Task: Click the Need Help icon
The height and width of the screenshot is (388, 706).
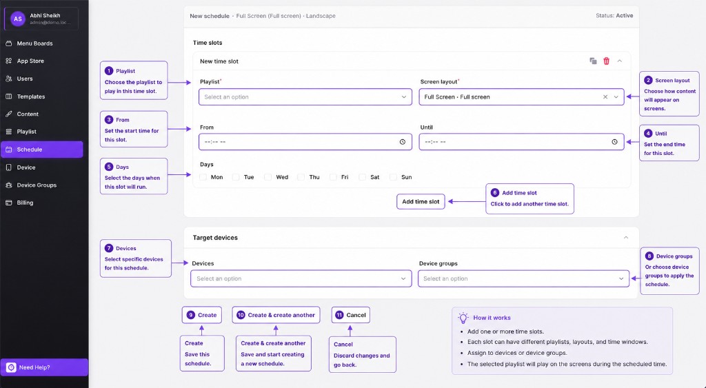Action: 11,367
